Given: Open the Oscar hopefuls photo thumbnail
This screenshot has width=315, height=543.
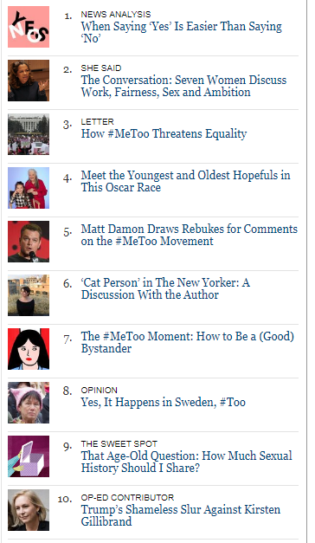Looking at the screenshot, I should point(29,188).
